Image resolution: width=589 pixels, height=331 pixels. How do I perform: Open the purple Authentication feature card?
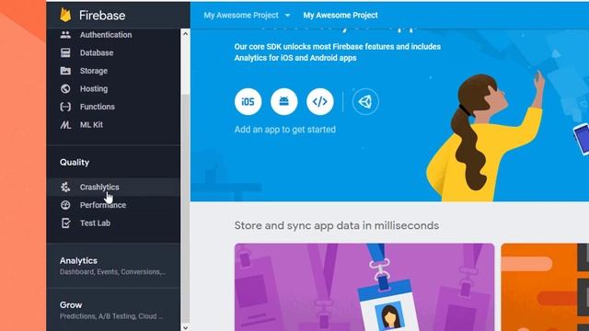364,287
